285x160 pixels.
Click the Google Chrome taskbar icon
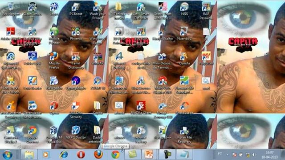116,155
